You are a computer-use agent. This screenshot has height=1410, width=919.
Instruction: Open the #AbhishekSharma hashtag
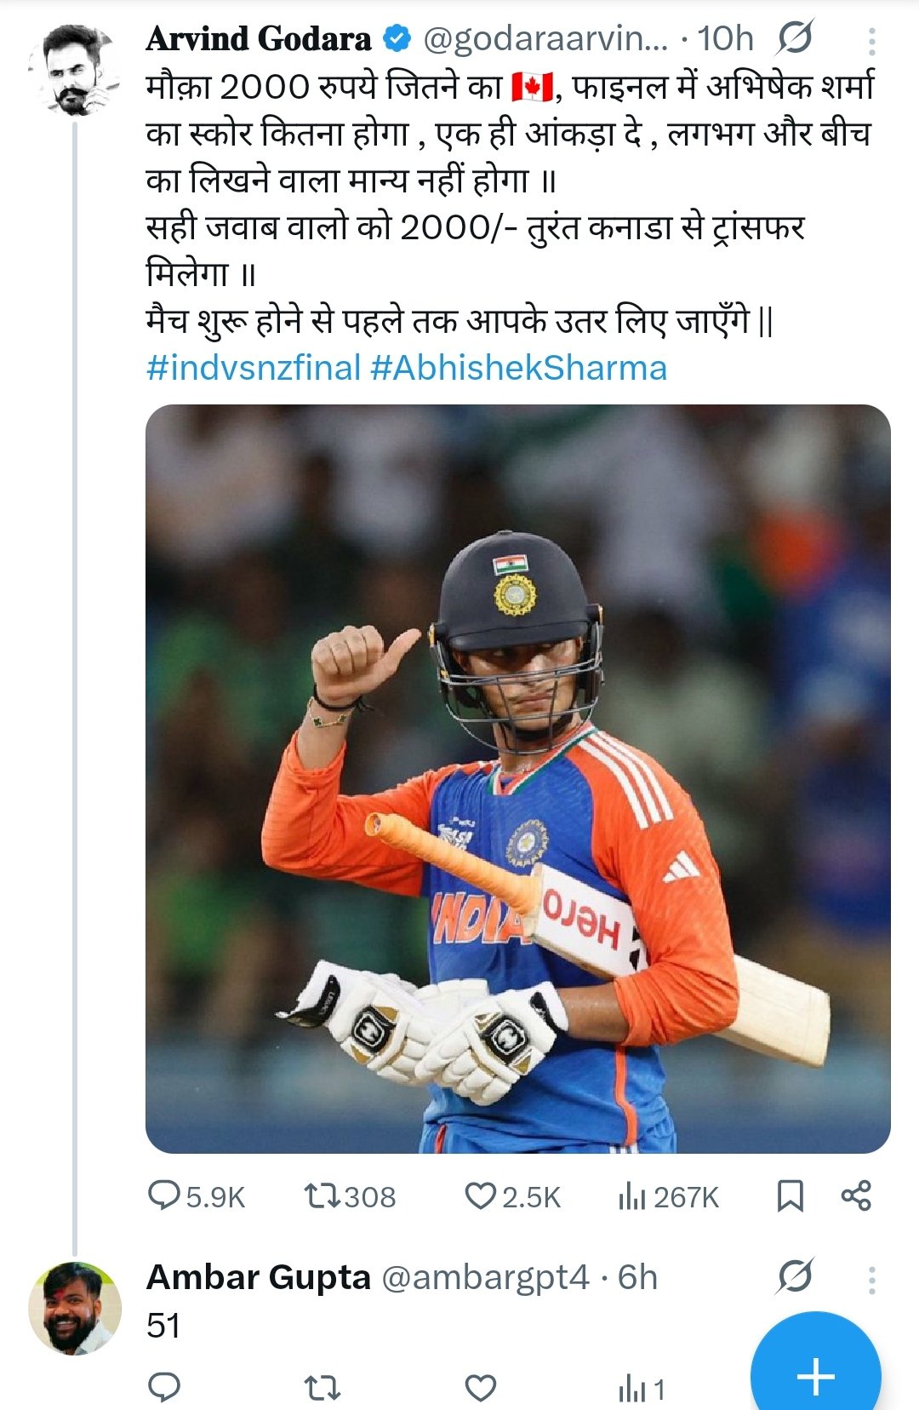519,368
